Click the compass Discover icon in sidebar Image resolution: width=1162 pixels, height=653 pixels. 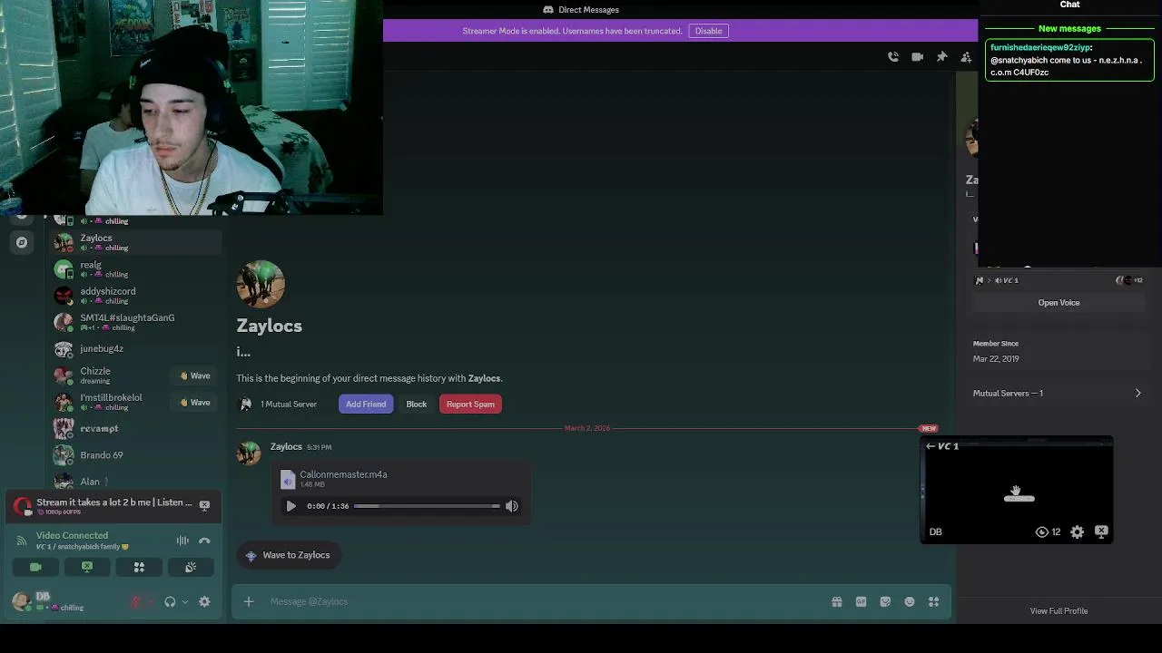click(x=22, y=242)
